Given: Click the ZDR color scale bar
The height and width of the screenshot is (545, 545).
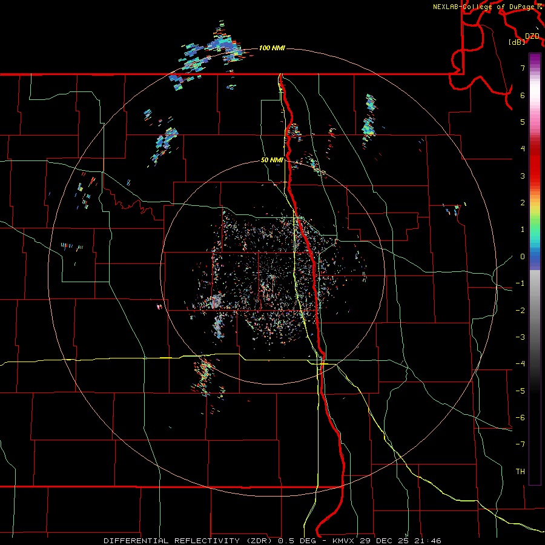Looking at the screenshot, I should pos(535,269).
